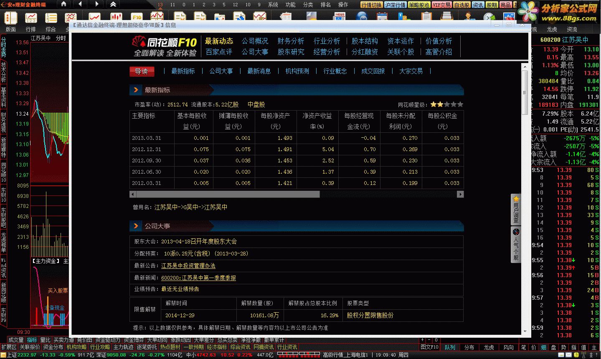Click 沪深行情 button
601x359 pixels.
click(395, 5)
